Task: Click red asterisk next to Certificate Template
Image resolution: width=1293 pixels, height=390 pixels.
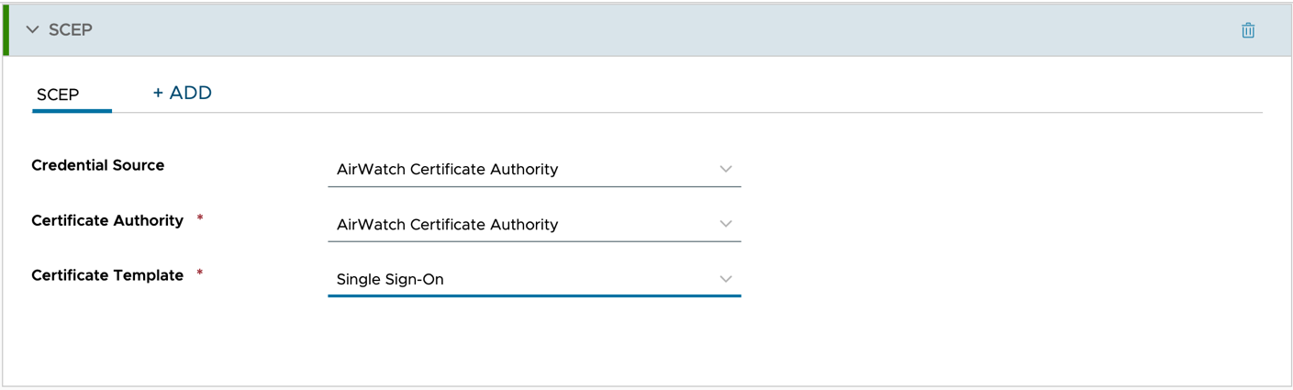Action: [200, 274]
